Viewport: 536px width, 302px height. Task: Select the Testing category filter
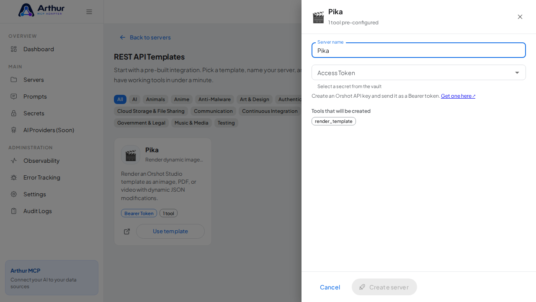pyautogui.click(x=226, y=123)
